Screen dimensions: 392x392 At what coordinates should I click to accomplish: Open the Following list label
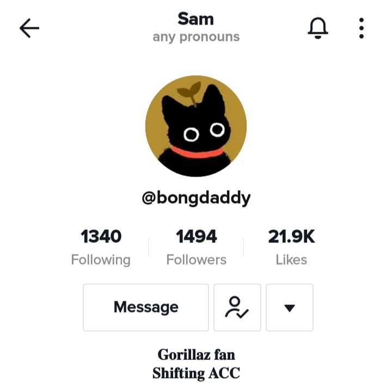tap(101, 260)
